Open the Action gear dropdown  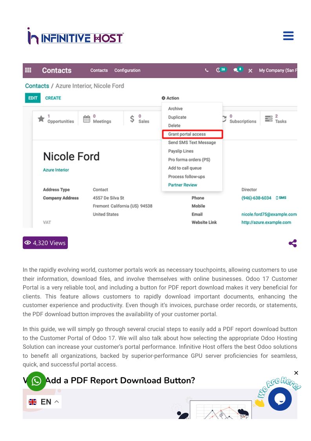(x=170, y=98)
